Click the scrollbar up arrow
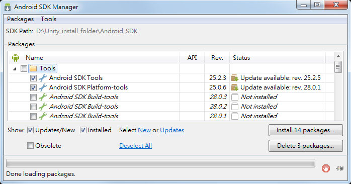The width and height of the screenshot is (351, 184). 338,56
